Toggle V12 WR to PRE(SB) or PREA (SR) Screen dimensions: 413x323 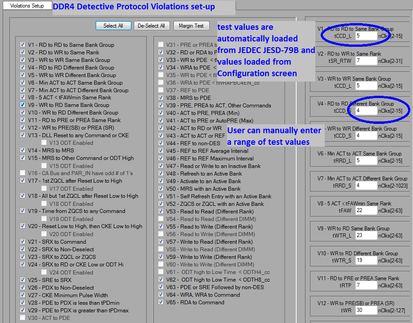point(23,127)
